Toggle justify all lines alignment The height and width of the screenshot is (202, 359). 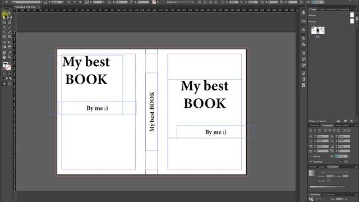[338, 130]
